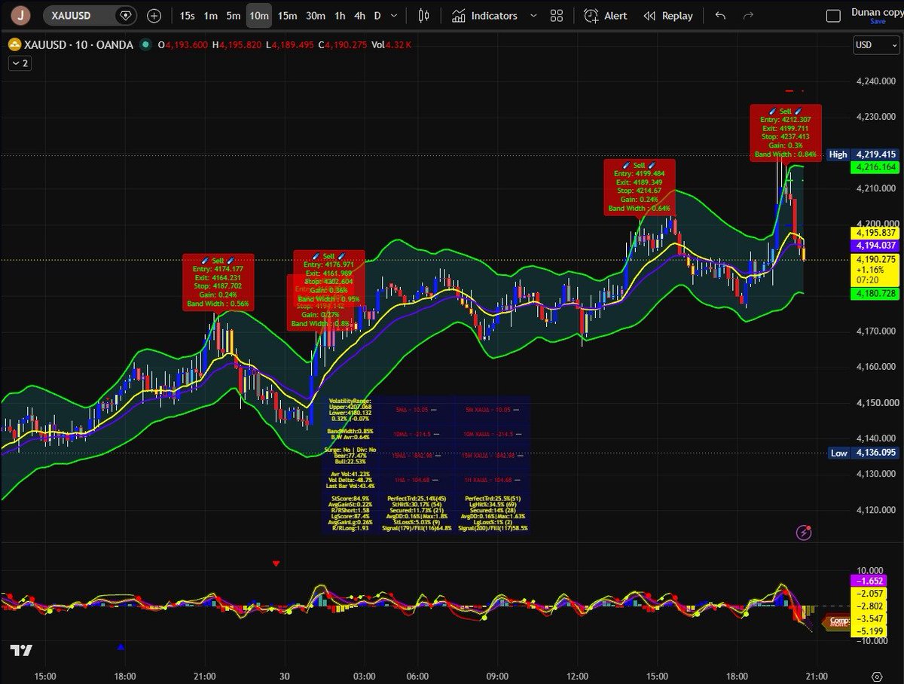Click the High 4,219.415 price label

863,154
